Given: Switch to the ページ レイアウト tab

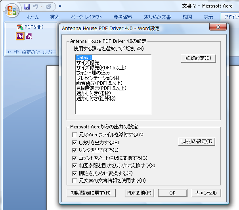Looking at the screenshot, I should [x=86, y=17].
